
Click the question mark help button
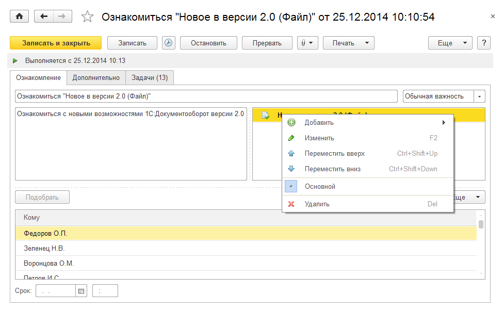[483, 43]
